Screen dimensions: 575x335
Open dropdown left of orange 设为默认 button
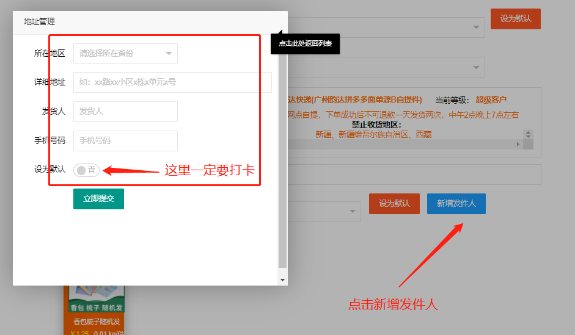pyautogui.click(x=353, y=211)
